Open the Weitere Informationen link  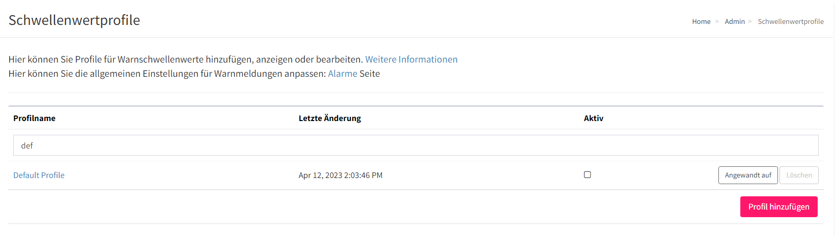pos(411,60)
